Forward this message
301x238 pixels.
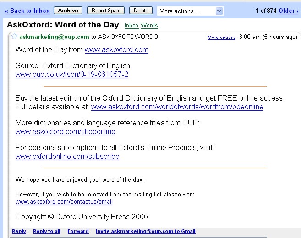coord(78,231)
